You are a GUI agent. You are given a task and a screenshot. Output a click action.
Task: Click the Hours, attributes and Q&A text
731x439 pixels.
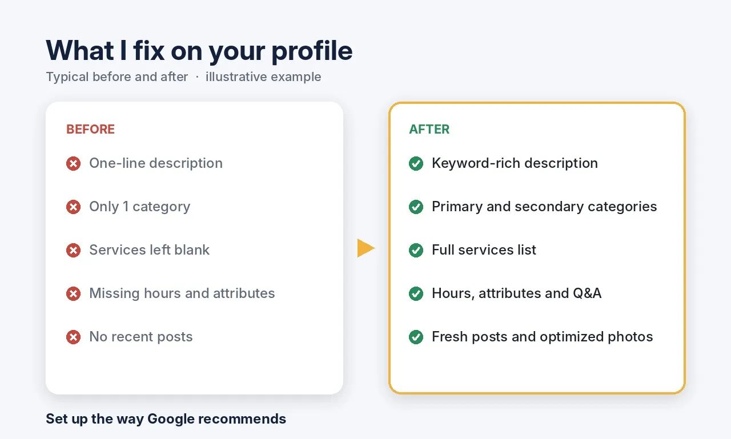point(516,293)
